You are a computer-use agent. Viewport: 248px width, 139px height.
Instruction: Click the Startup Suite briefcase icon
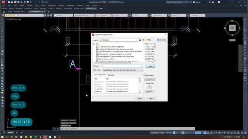pyautogui.click(x=150, y=87)
